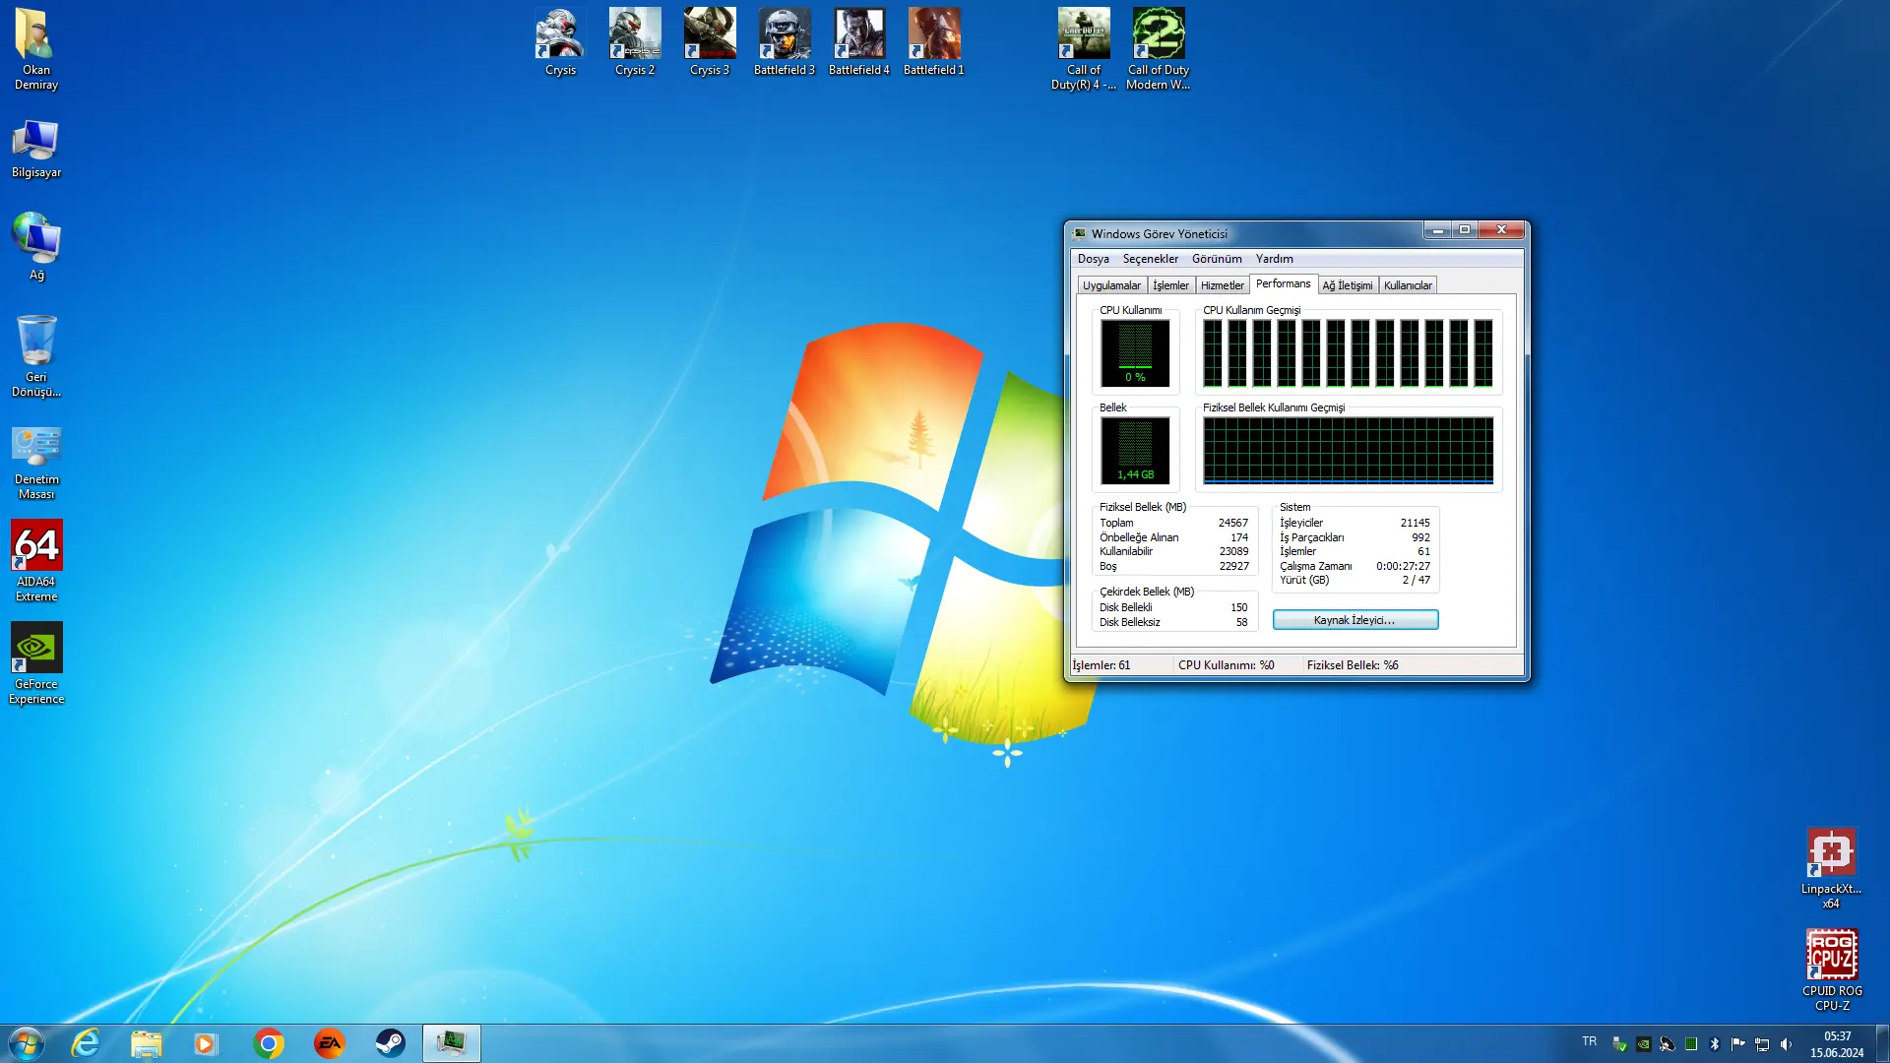Open the Dosya menu
Screen dimensions: 1890x1063
1093,259
